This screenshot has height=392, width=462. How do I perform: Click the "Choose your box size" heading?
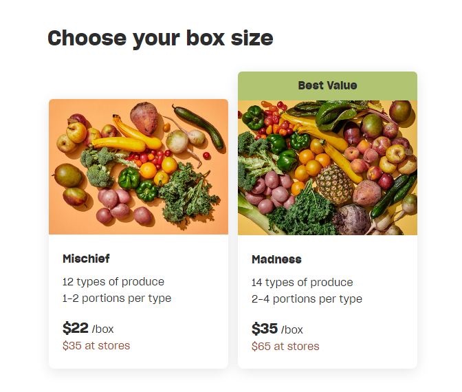point(160,38)
